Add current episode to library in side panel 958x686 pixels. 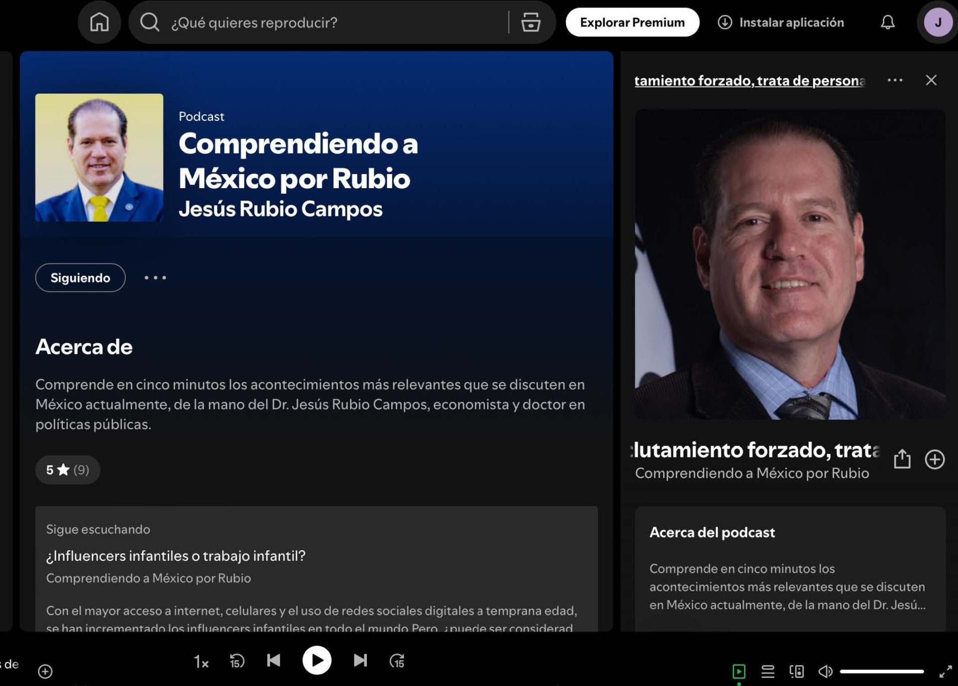[x=935, y=459]
